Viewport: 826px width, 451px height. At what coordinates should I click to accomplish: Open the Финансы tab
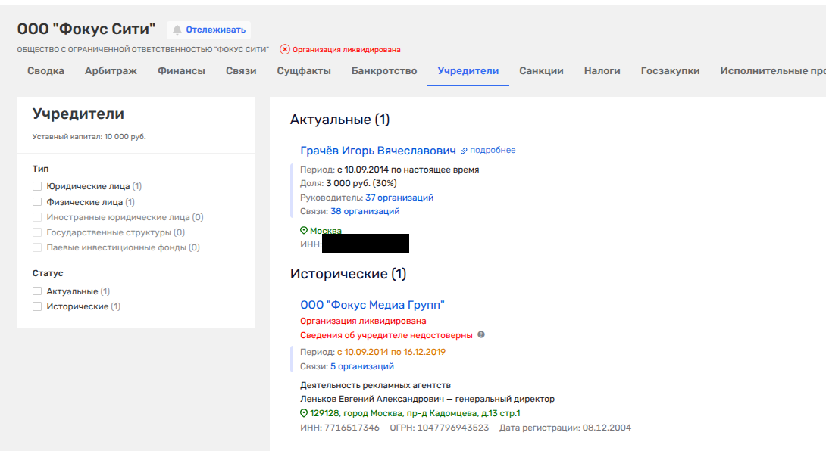tap(181, 71)
